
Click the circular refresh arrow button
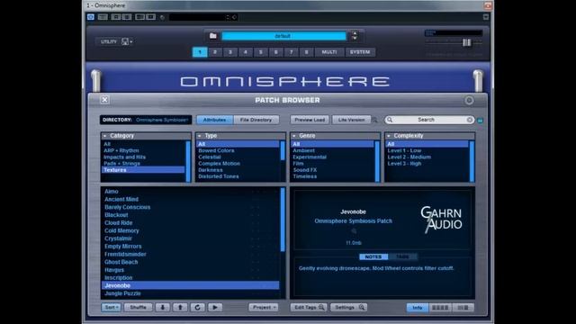coord(198,307)
